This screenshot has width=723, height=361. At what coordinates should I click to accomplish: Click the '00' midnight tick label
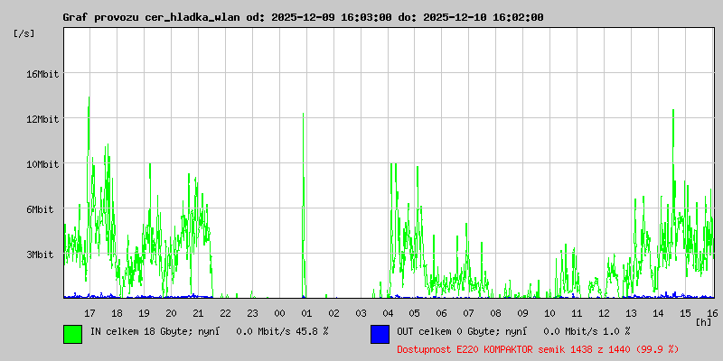279,313
